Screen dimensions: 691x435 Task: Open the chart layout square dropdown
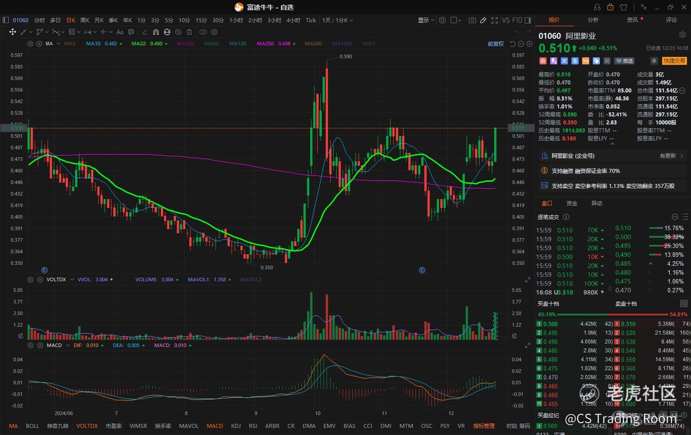(x=456, y=20)
